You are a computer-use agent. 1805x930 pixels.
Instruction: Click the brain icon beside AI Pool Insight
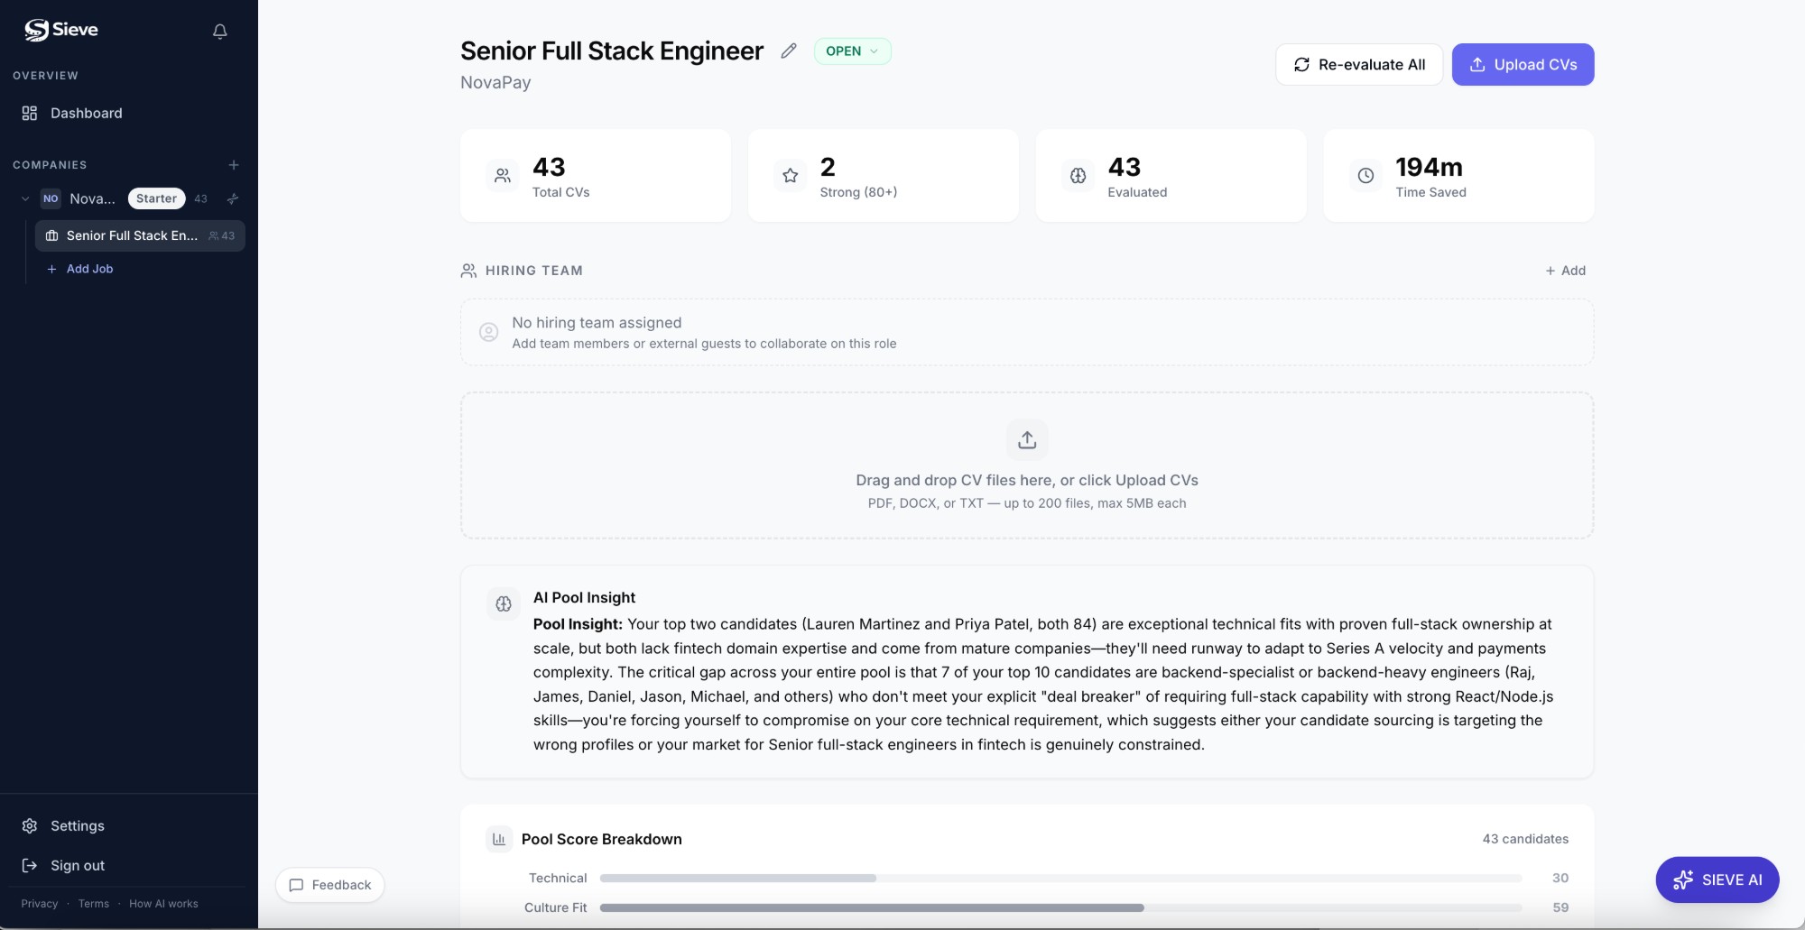point(504,603)
